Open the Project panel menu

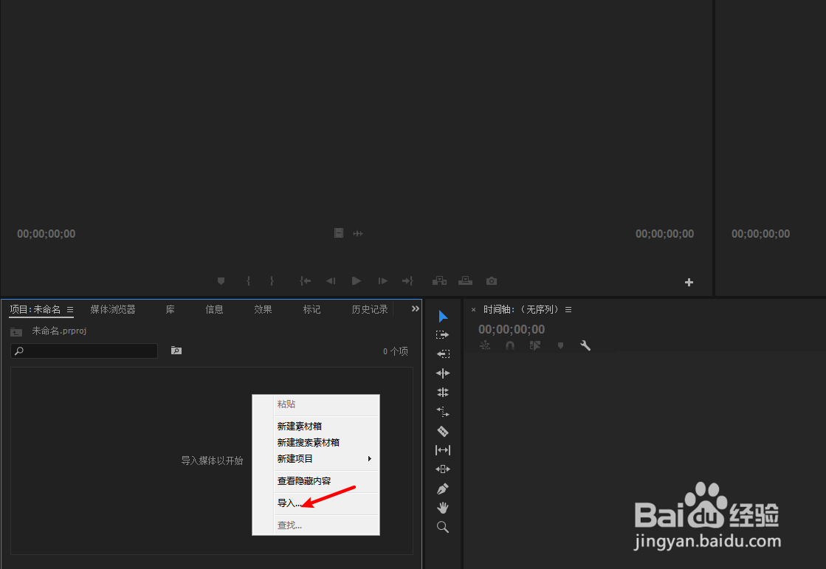pyautogui.click(x=71, y=309)
